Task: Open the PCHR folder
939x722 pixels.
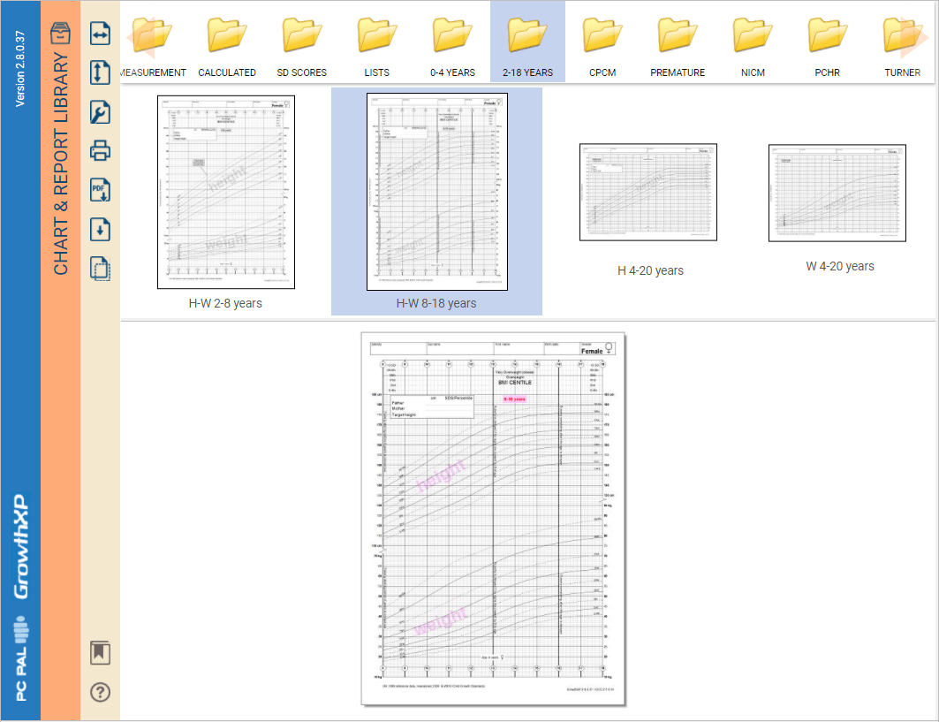Action: click(x=828, y=47)
